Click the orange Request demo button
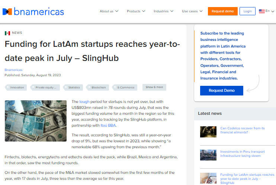 coord(222,11)
